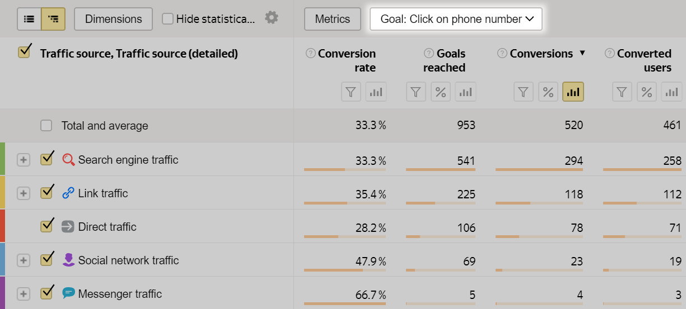Screen dimensions: 686x309
Task: Check Hide statistical data checkbox
Action: [167, 19]
